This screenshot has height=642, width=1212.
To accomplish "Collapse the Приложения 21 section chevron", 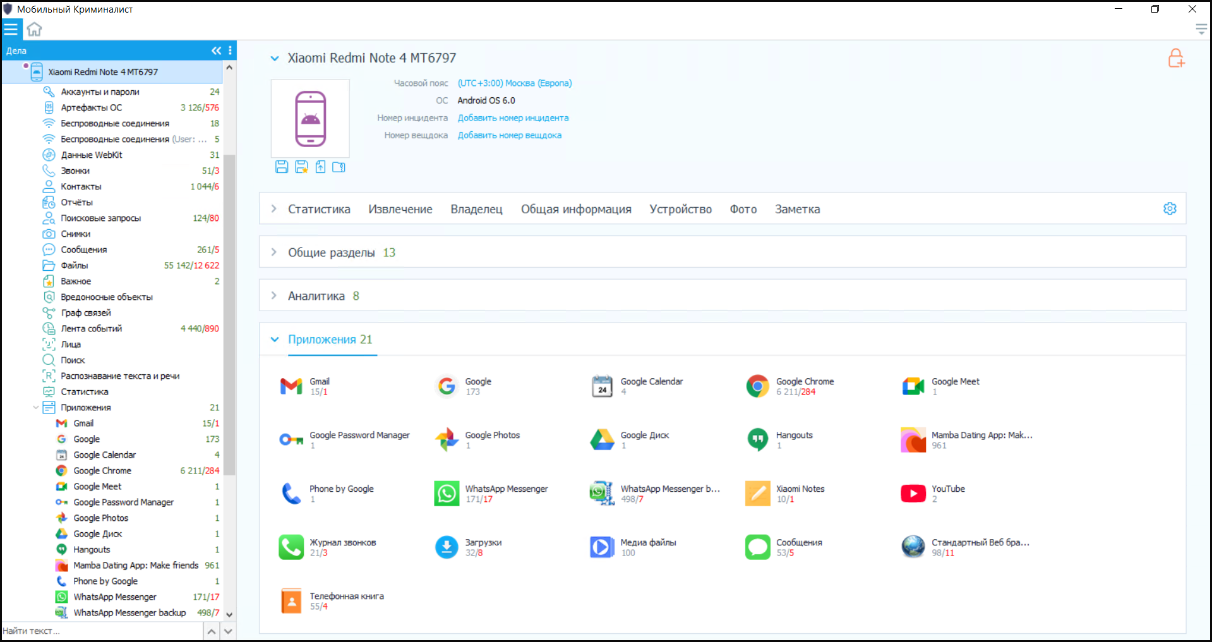I will coord(275,340).
